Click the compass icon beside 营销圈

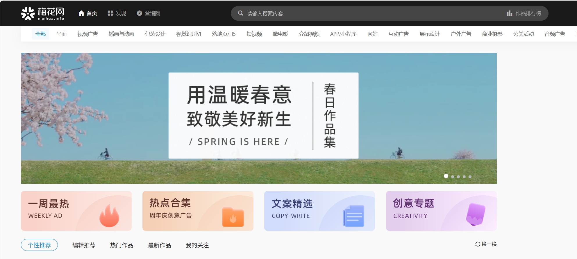point(139,13)
